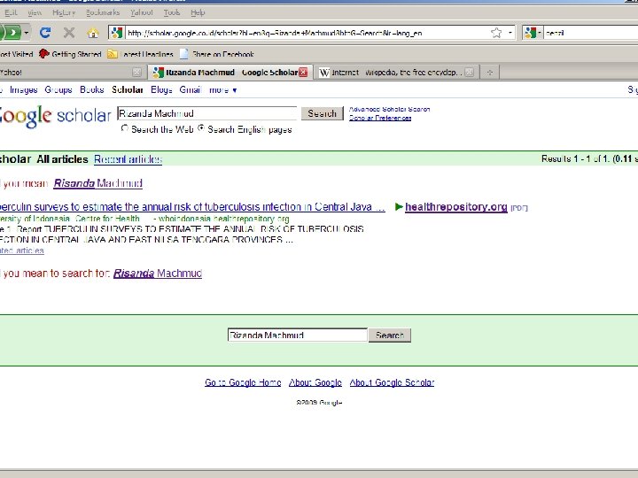The height and width of the screenshot is (478, 638).
Task: Open the Yahoo! menu
Action: [x=142, y=12]
